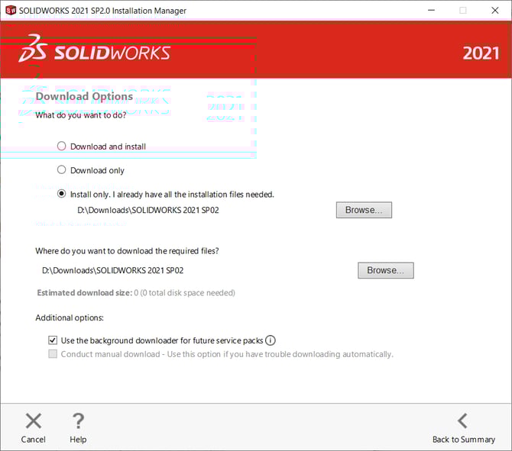512x451 pixels.
Task: Click the 'Download Options' heading
Action: [84, 97]
